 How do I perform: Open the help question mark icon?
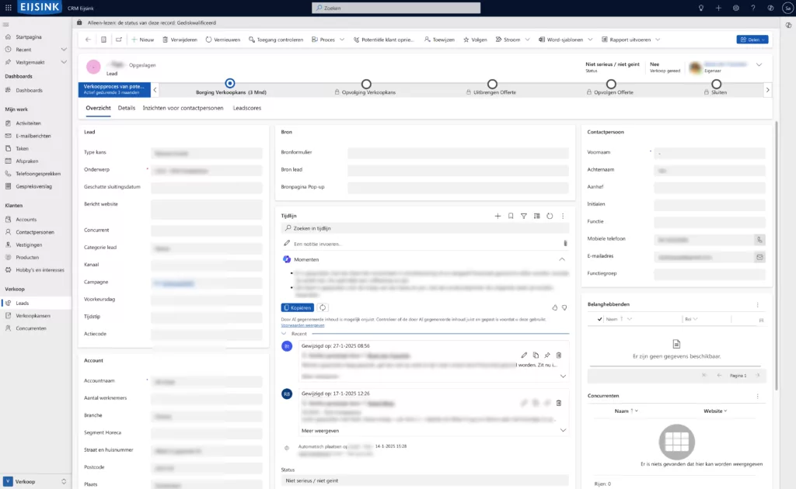coord(752,8)
